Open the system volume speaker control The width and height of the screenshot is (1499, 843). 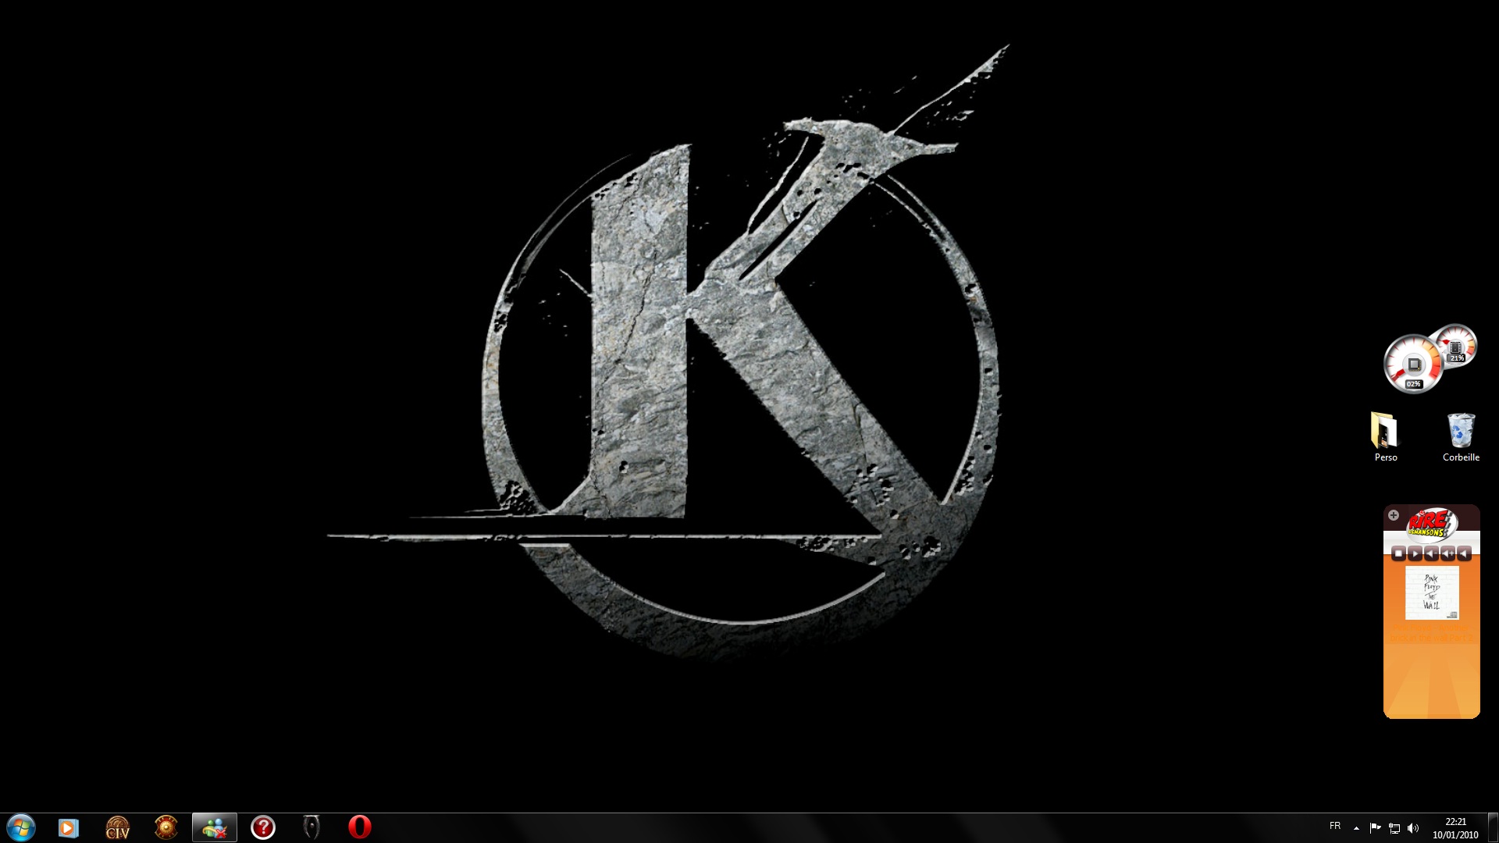pos(1413,828)
